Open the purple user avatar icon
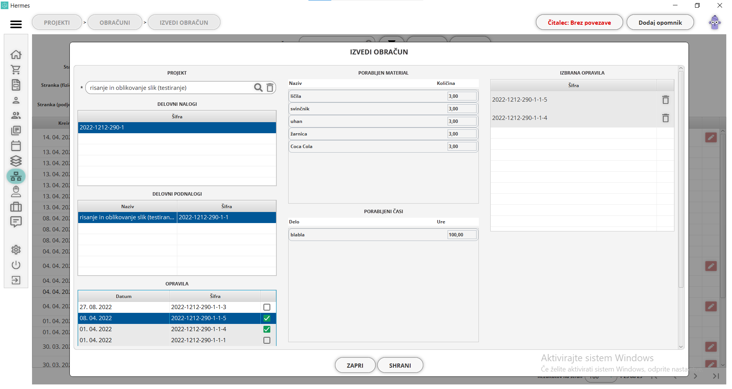732x389 pixels. click(715, 22)
